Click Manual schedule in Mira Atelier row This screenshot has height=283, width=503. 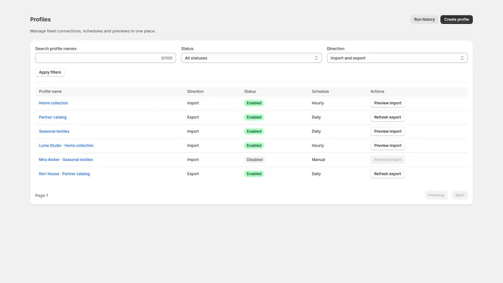318,160
